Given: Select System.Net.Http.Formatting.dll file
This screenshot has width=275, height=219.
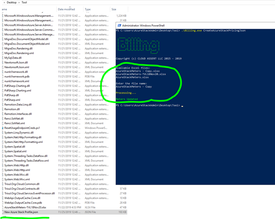Looking at the screenshot, I should (x=23, y=137).
